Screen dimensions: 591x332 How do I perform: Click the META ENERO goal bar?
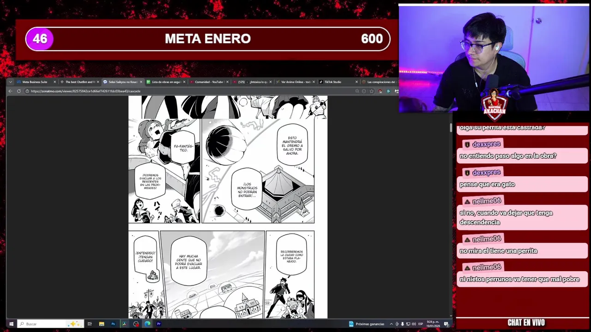click(208, 39)
